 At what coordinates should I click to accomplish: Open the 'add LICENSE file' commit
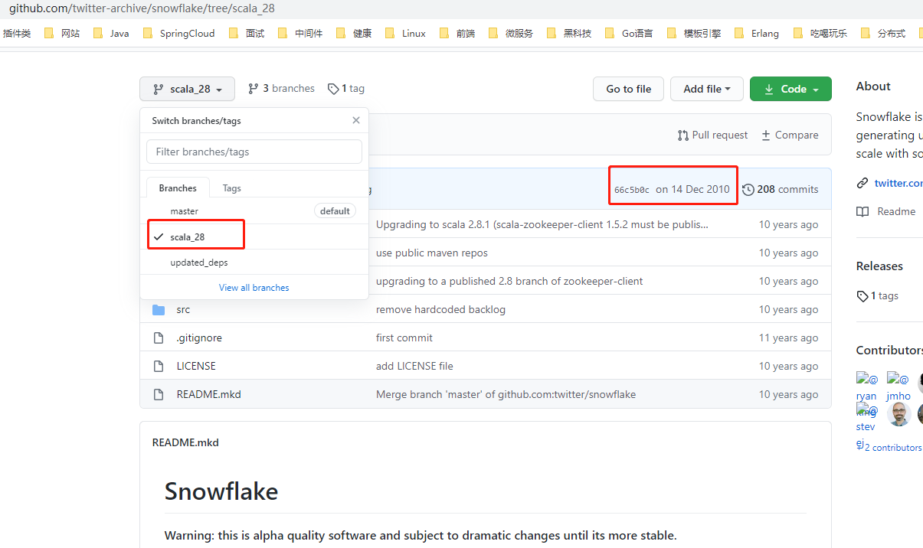[414, 366]
